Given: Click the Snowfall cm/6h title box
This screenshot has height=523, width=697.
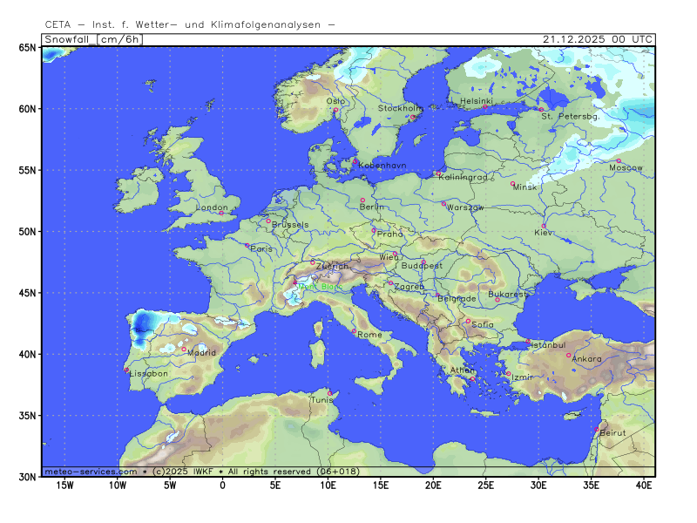Looking at the screenshot, I should click(92, 39).
